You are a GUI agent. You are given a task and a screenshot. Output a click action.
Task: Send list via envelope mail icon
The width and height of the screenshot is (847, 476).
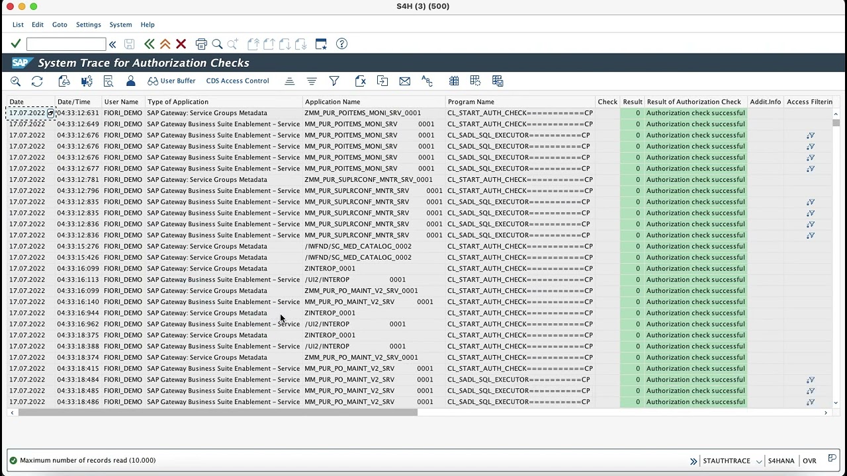(x=405, y=81)
